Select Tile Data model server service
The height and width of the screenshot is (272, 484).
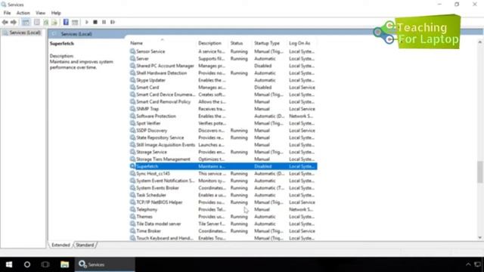[223, 224]
